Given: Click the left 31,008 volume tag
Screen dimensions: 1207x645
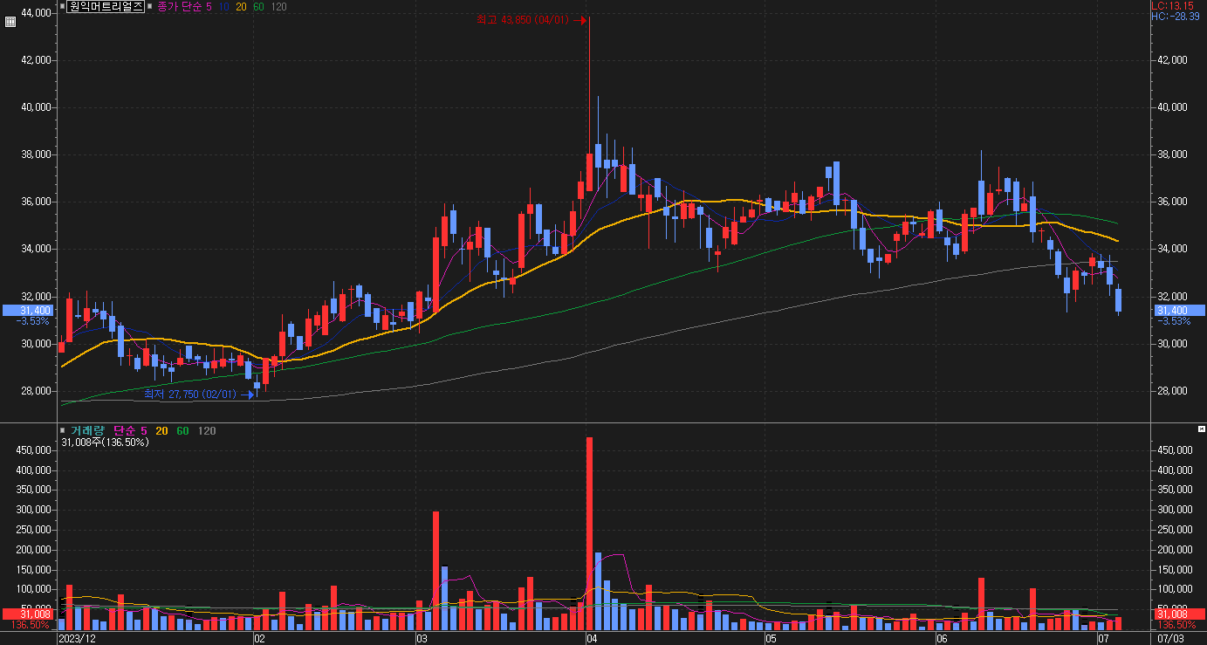Looking at the screenshot, I should [x=28, y=614].
